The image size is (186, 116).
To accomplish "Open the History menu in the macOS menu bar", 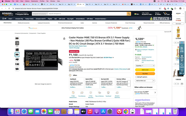I will [27, 1].
